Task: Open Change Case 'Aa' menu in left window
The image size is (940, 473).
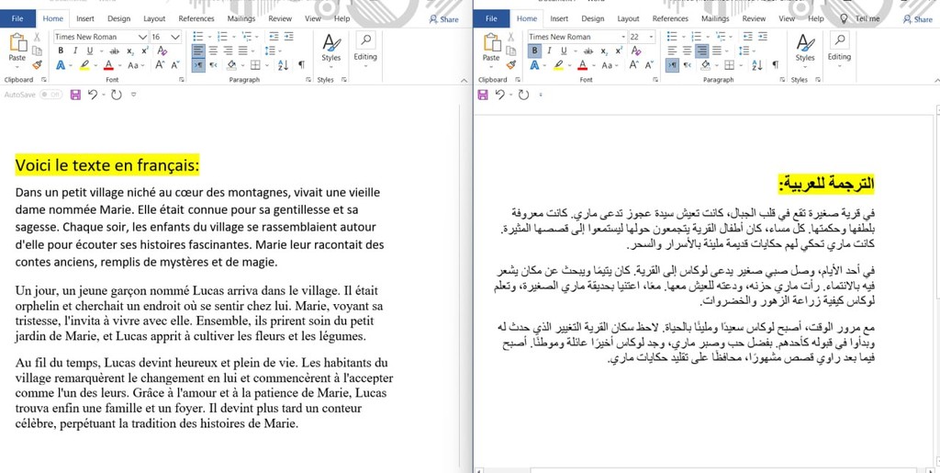Action: click(136, 65)
